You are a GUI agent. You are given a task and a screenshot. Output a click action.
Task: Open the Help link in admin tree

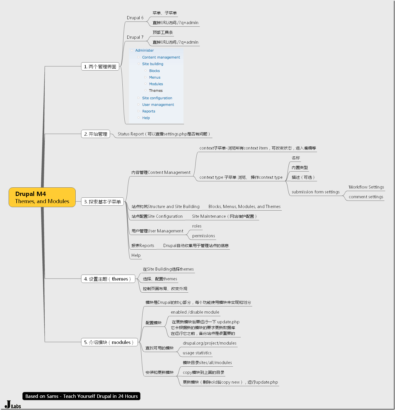click(x=146, y=118)
